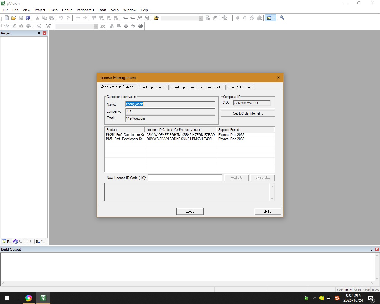Toggle Project panel auto-hide pin
Viewport: 380px width, 304px height.
click(x=39, y=33)
